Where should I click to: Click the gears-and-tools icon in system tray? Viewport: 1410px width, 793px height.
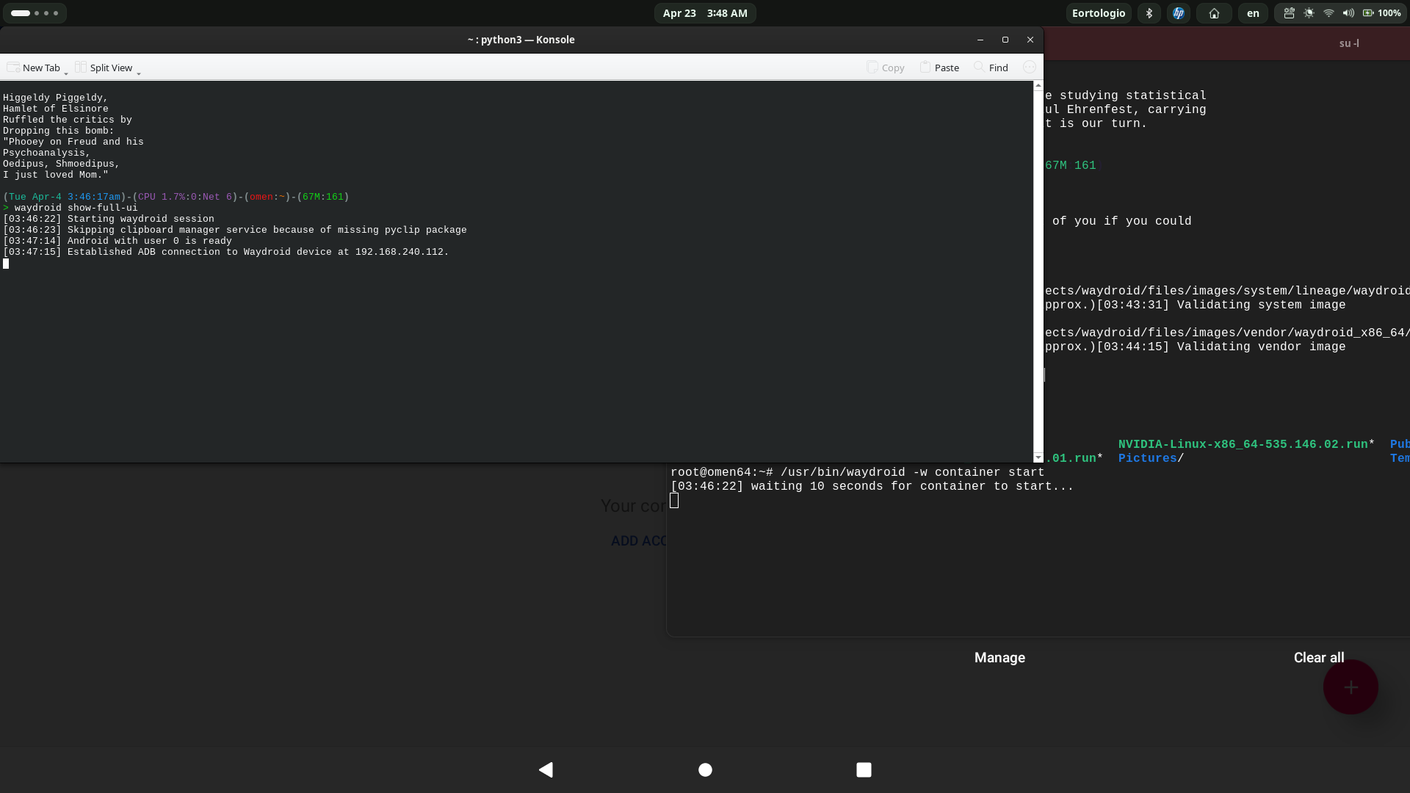click(x=1289, y=13)
